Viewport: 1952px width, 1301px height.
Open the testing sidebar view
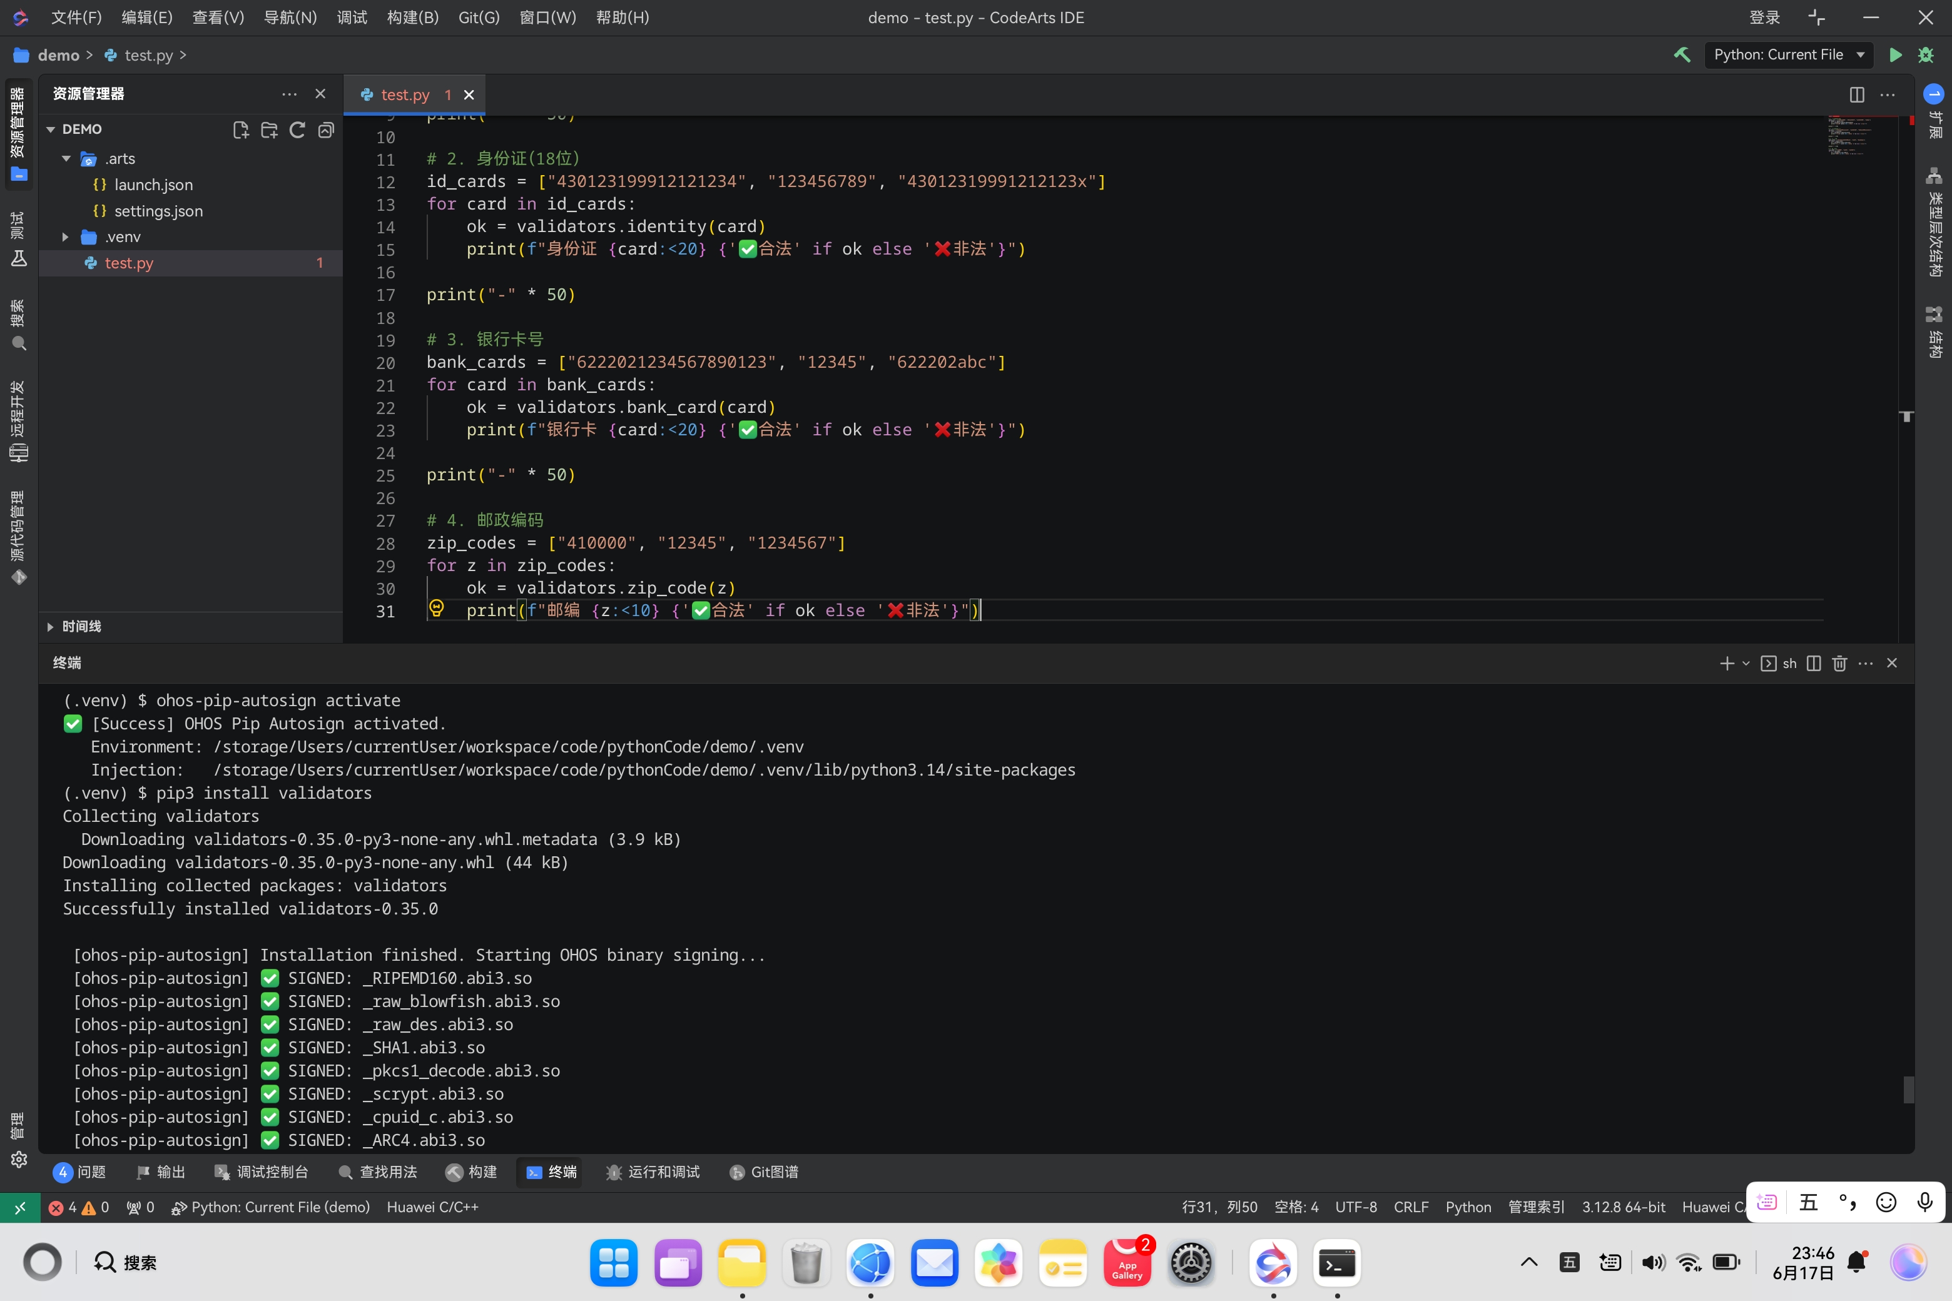(18, 239)
